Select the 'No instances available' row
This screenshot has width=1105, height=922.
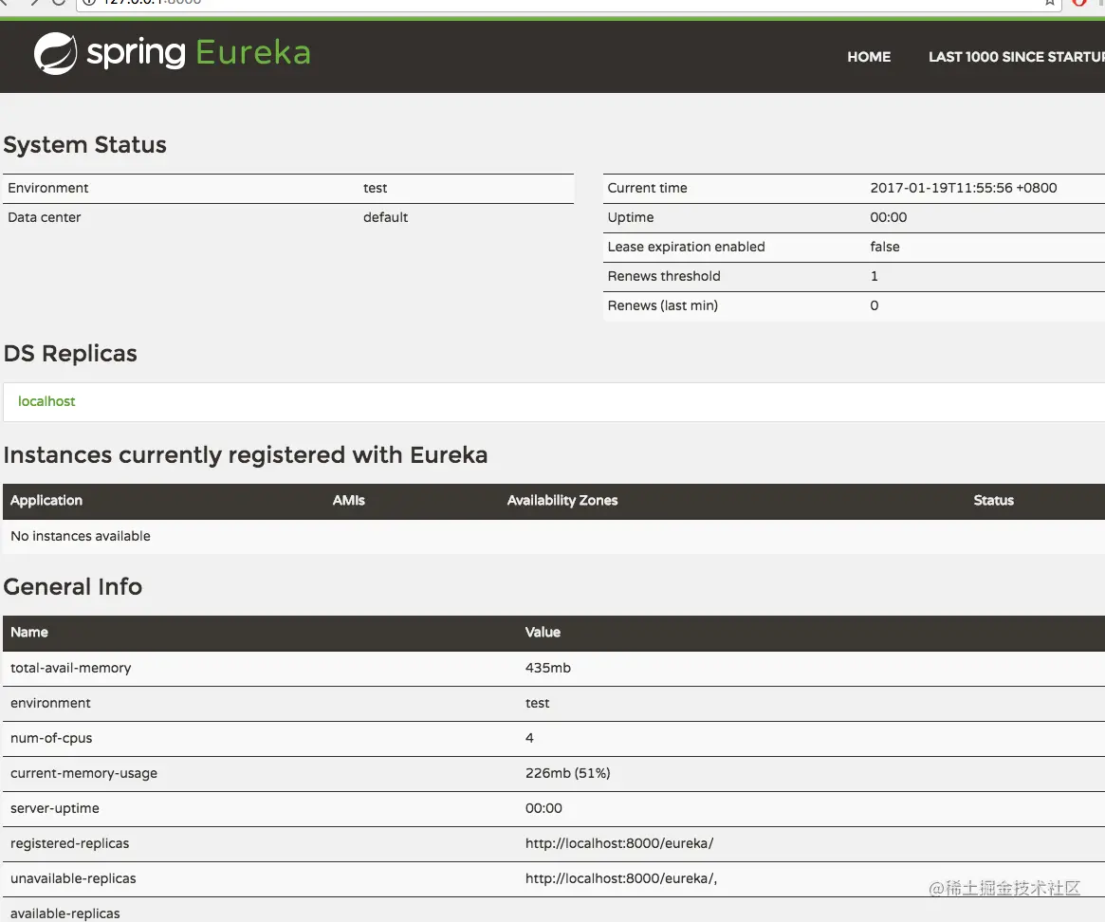tap(554, 537)
